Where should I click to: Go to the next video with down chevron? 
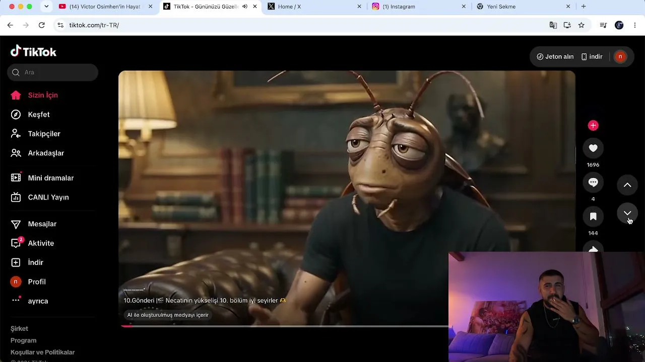tap(627, 214)
